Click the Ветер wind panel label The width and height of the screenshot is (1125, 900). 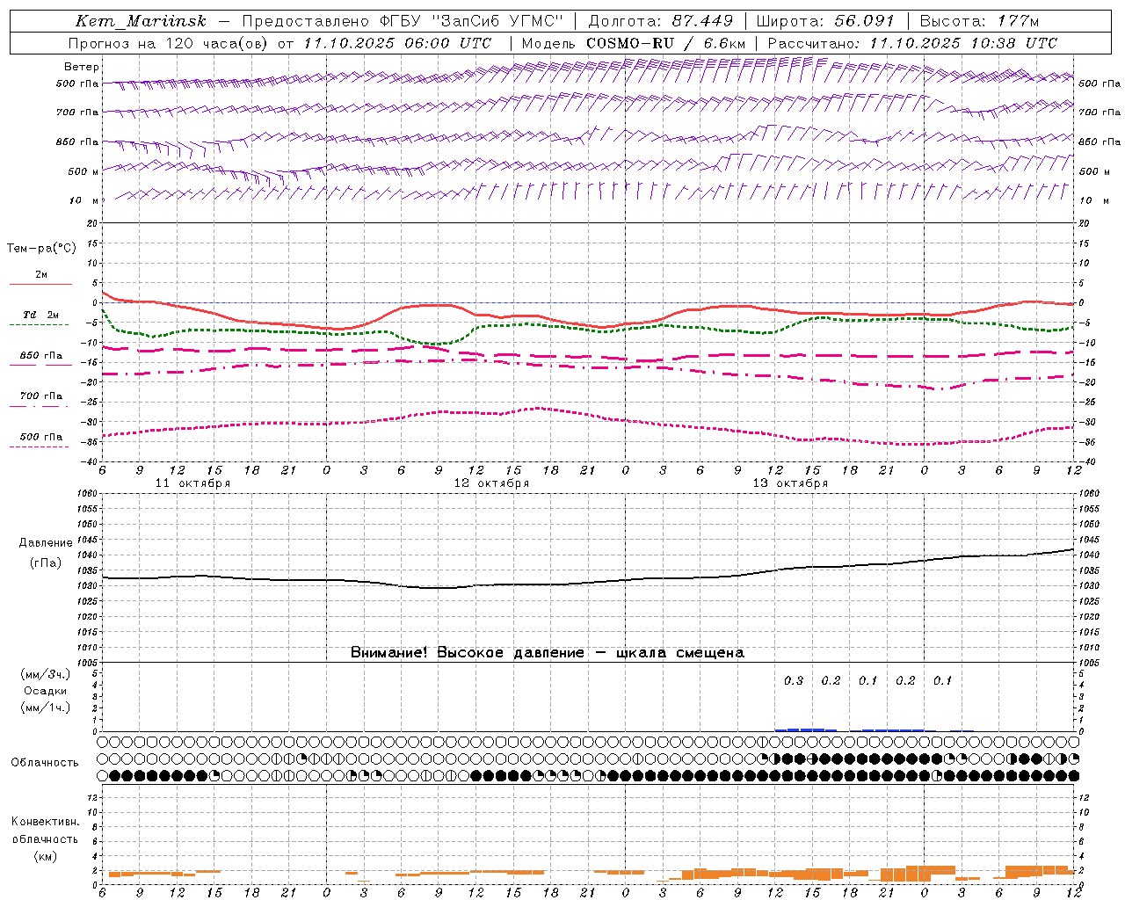(x=82, y=67)
